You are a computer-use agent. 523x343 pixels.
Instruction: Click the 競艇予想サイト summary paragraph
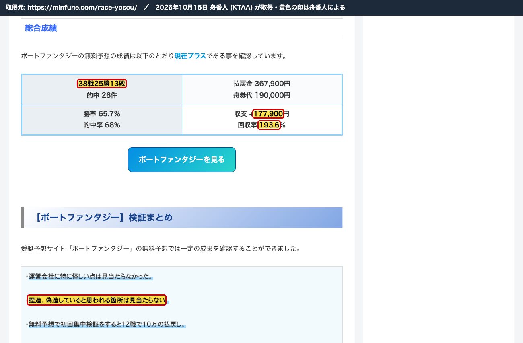[x=161, y=248]
